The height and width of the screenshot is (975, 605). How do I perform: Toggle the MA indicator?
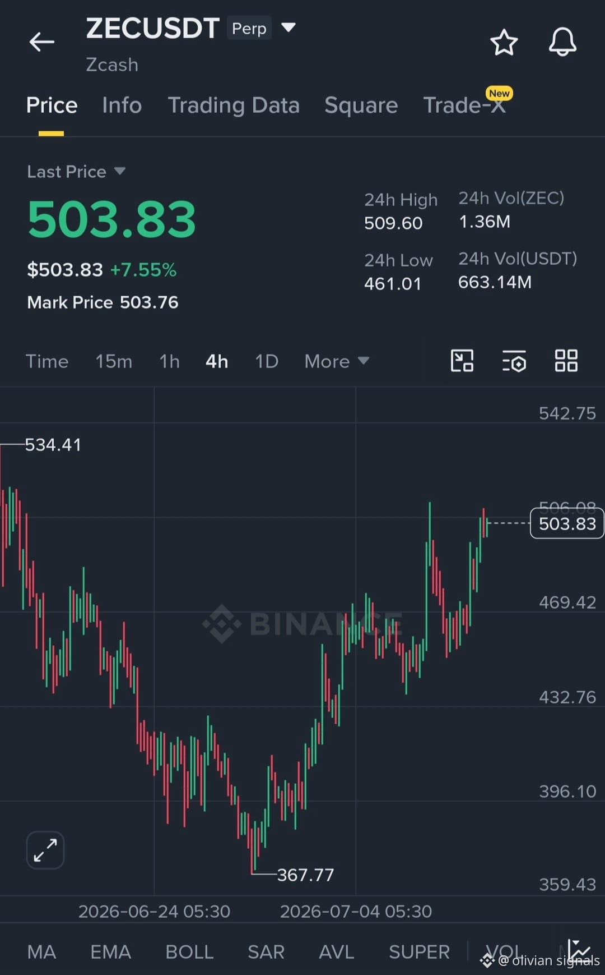point(41,952)
